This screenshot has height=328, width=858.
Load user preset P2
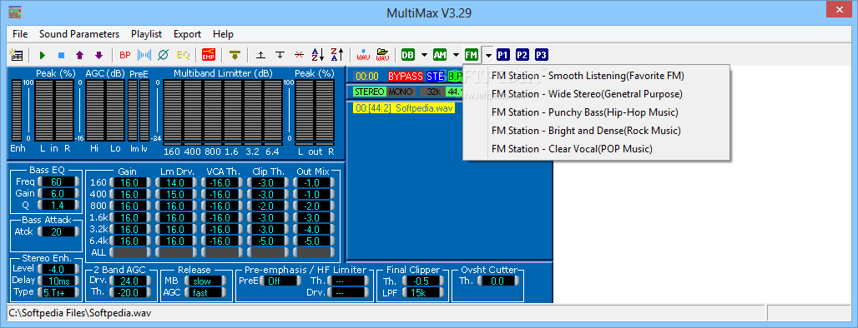coord(522,55)
